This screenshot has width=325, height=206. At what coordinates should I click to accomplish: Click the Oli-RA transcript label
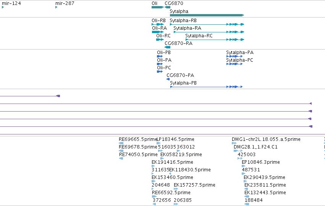pos(159,28)
